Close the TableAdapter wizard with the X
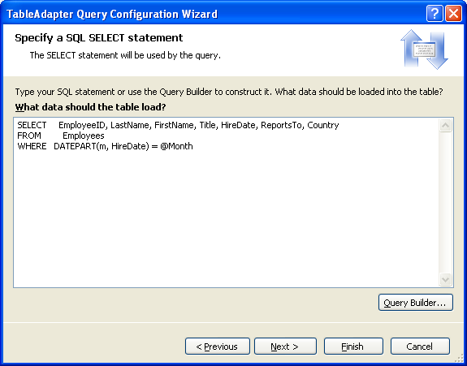 [x=453, y=14]
